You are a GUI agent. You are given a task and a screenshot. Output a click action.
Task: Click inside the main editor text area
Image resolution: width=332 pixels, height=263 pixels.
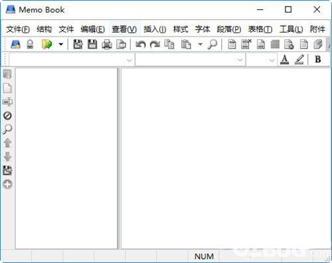(x=226, y=159)
